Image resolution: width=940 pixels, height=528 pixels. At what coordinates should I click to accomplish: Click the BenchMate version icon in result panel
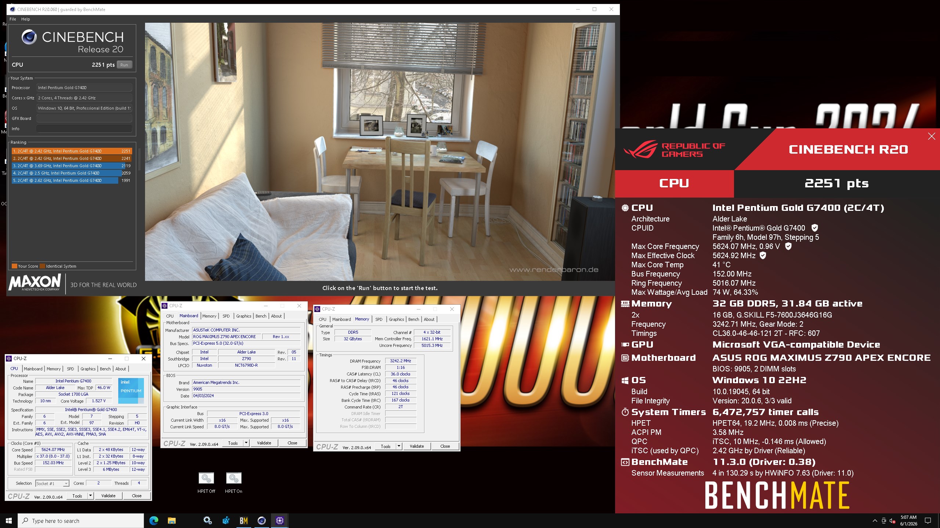(625, 462)
